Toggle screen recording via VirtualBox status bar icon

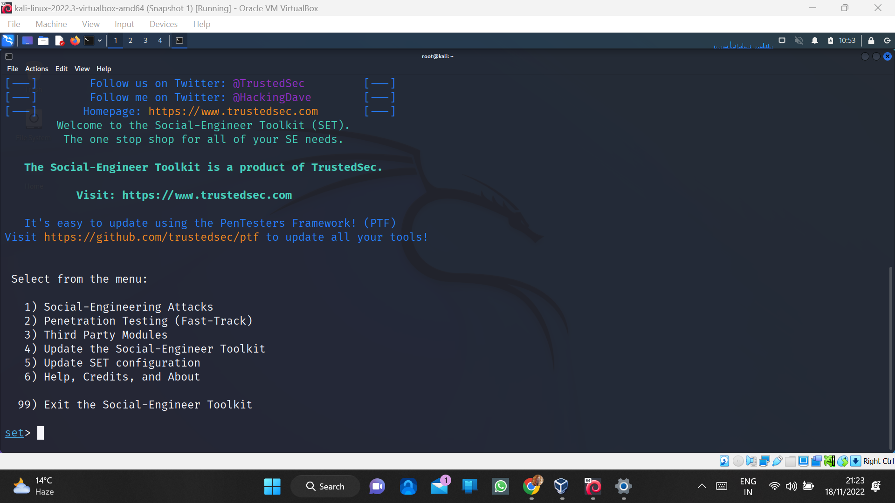[x=816, y=461]
